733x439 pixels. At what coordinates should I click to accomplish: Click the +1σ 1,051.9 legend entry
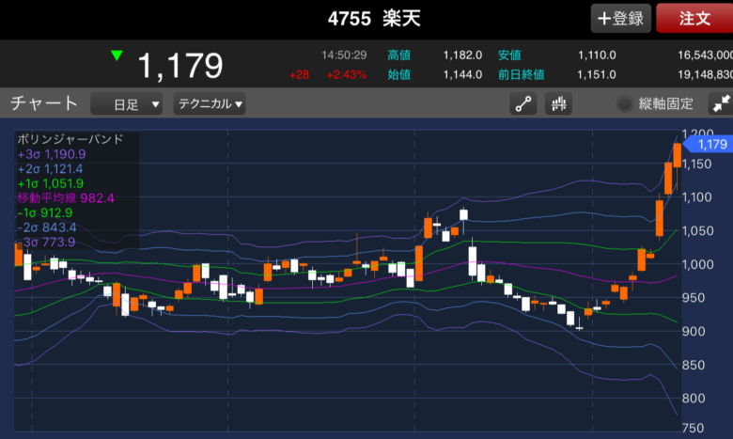(51, 183)
